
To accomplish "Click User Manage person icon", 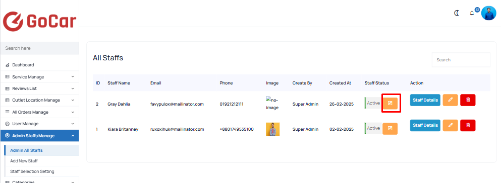I will (x=8, y=124).
